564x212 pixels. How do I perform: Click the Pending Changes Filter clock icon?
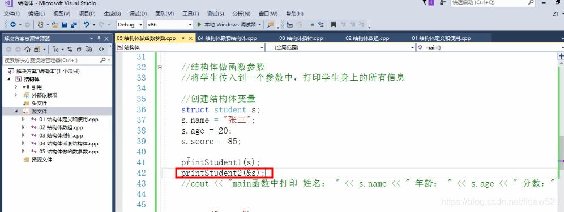coord(55,50)
